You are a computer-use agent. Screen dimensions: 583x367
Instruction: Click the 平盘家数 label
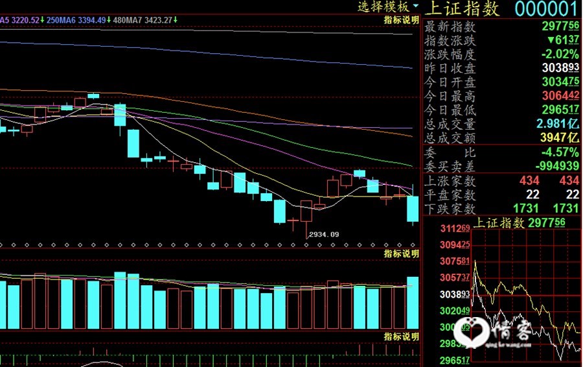point(450,195)
